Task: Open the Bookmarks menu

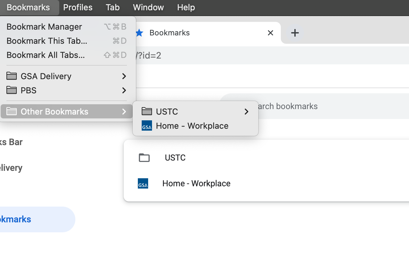Action: 28,7
